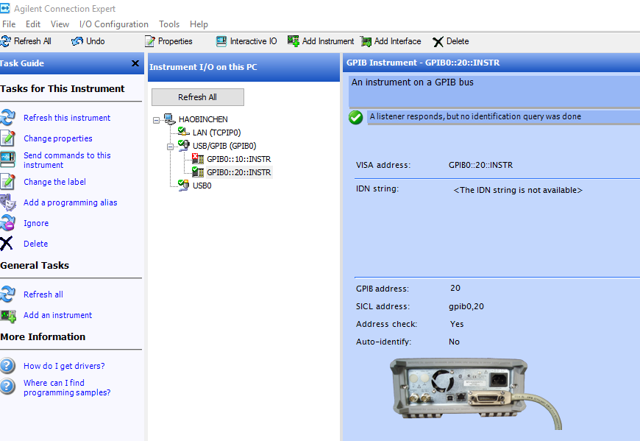Screen dimensions: 640x441
Task: Click the icon beside Change the label
Action: point(8,181)
